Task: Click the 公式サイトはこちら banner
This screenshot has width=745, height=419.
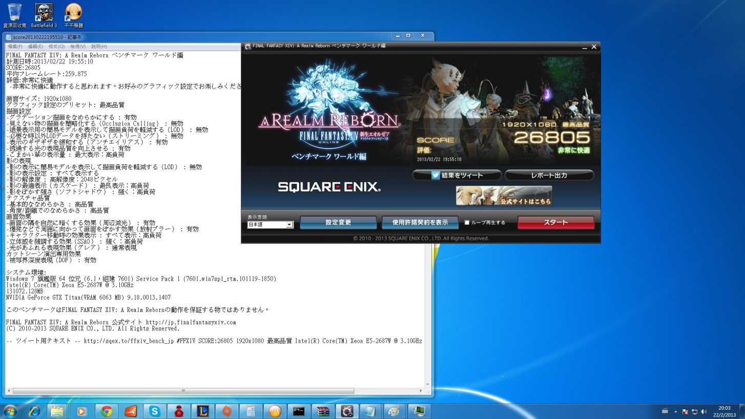Action: (504, 196)
